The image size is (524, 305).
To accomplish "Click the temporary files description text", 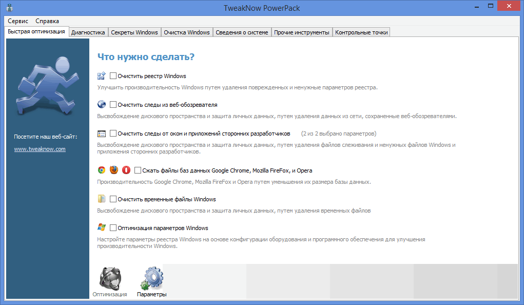I will point(234,211).
